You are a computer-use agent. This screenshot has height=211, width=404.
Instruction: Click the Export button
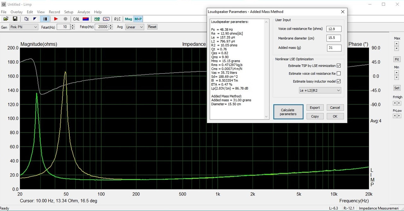315,108
